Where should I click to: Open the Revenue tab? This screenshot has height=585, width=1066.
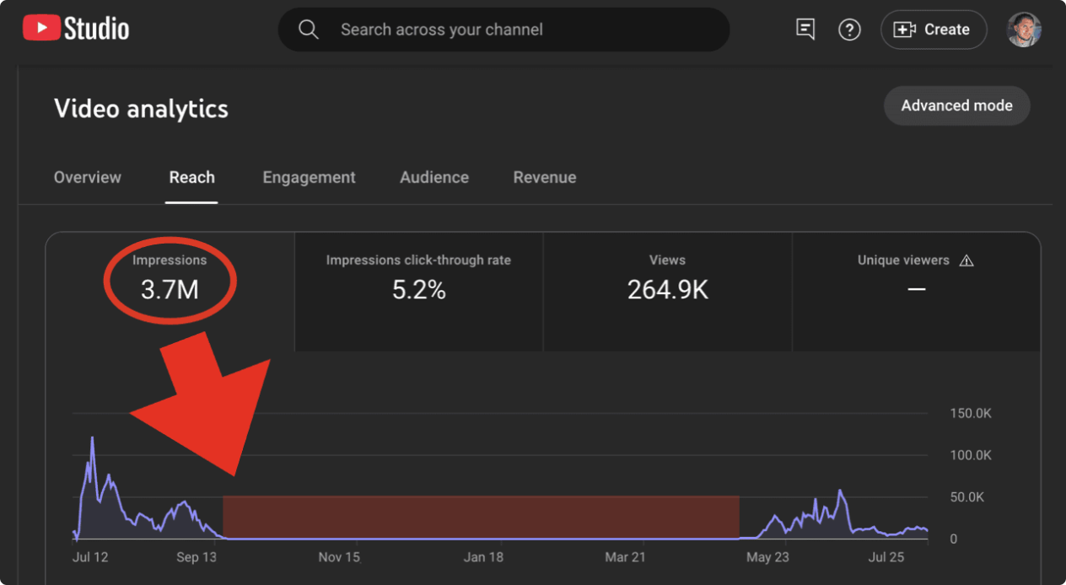tap(545, 177)
